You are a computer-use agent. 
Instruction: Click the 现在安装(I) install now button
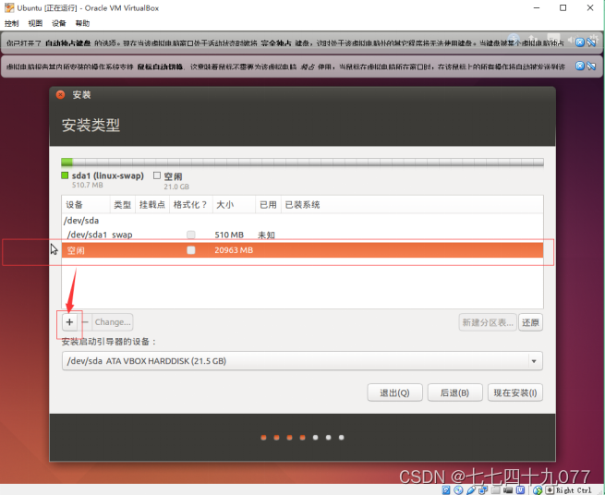(515, 392)
